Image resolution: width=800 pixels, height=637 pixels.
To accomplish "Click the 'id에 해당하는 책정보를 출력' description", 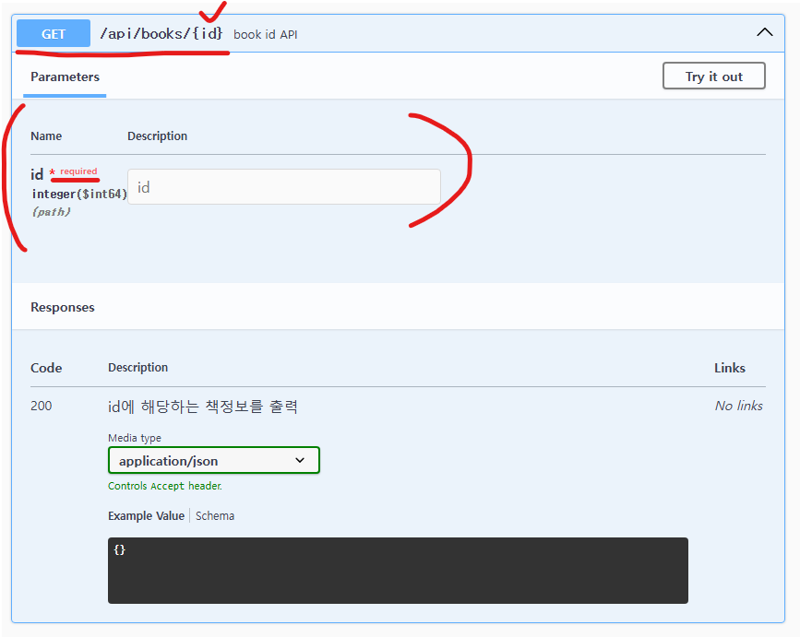I will click(203, 407).
